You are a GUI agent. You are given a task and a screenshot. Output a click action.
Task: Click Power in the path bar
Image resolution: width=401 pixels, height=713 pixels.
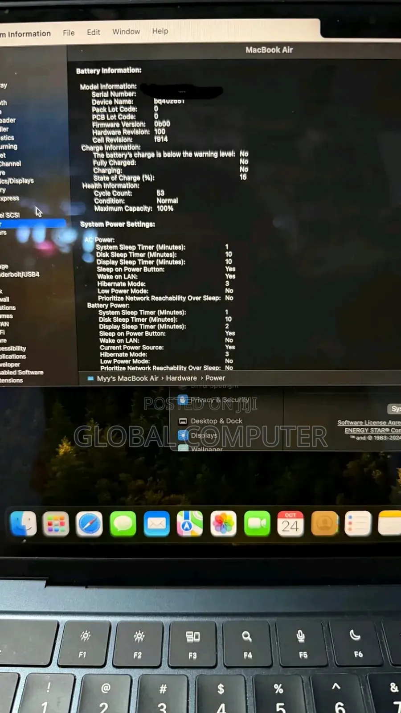pos(215,378)
